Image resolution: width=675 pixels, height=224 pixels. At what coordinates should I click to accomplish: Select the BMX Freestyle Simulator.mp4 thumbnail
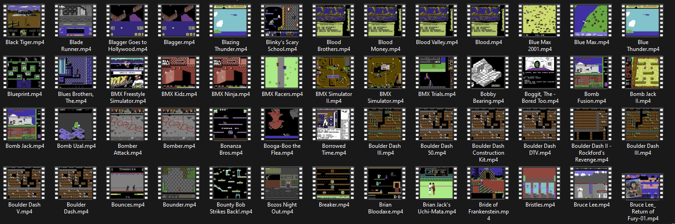[128, 72]
